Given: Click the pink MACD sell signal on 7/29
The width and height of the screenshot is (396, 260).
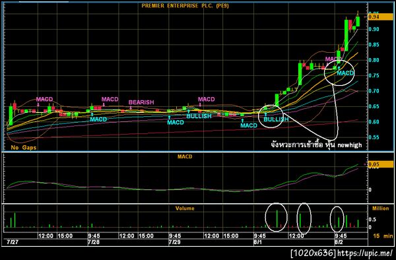Looking at the screenshot, I should click(x=207, y=99).
